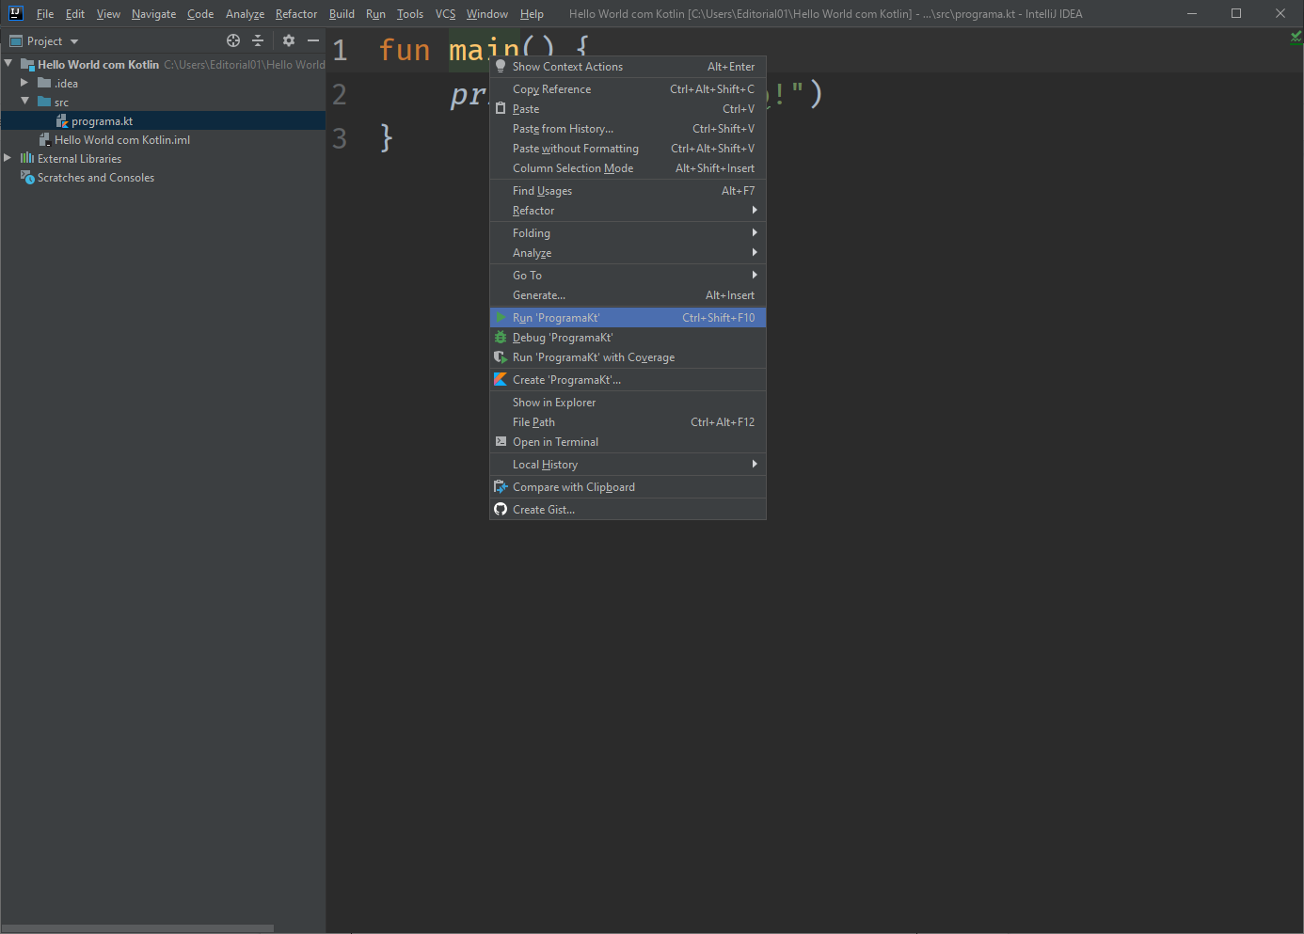Click the GitHub icon next to Create Gist
The height and width of the screenshot is (934, 1304).
pos(501,510)
